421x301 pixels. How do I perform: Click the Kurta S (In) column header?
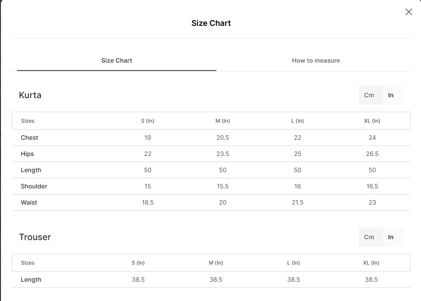tap(148, 121)
